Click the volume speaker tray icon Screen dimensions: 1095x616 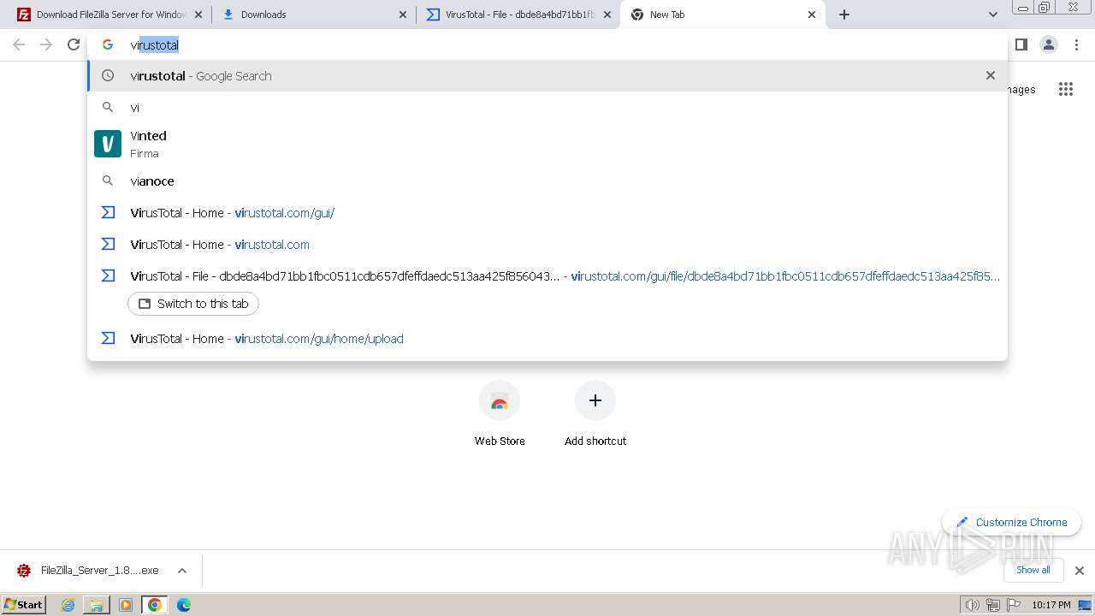pyautogui.click(x=972, y=605)
